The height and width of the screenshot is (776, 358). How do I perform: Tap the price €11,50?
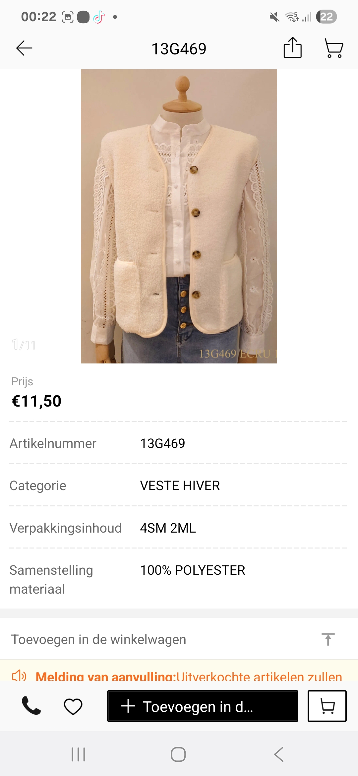[36, 401]
